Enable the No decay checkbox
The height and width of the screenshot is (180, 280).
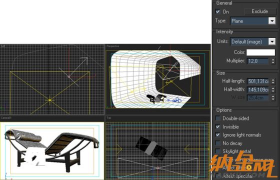pos(217,143)
